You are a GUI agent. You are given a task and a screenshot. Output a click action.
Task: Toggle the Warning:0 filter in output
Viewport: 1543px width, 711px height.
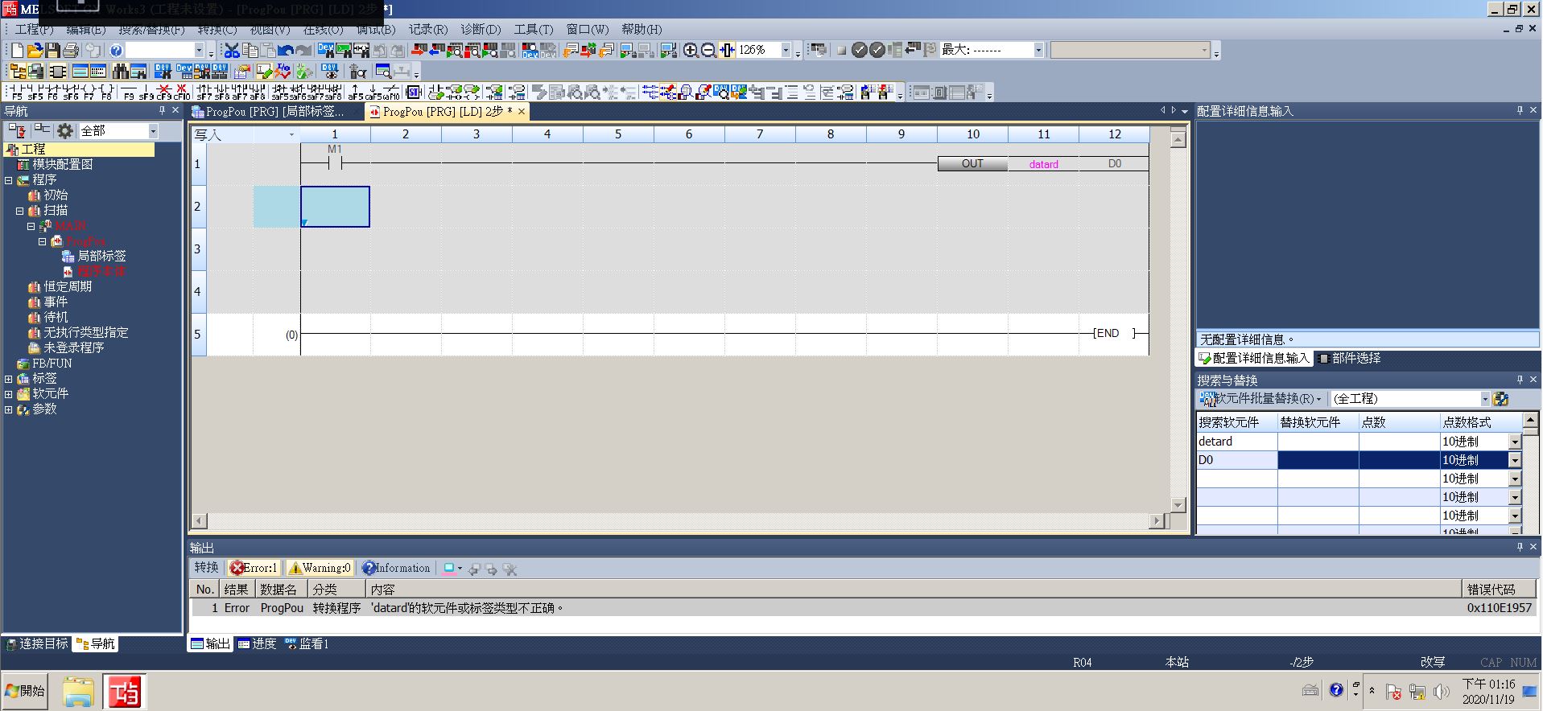(320, 568)
